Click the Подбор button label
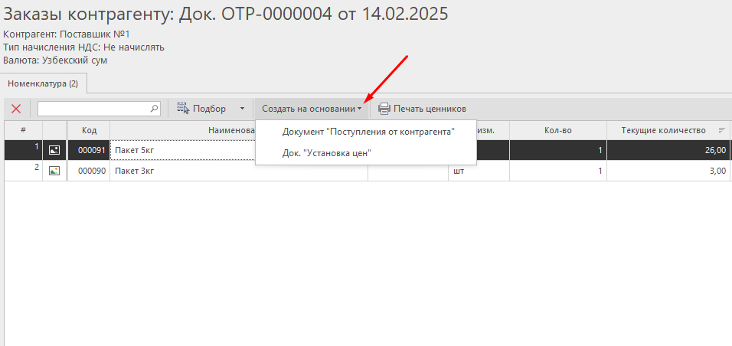This screenshot has width=732, height=346. [209, 109]
